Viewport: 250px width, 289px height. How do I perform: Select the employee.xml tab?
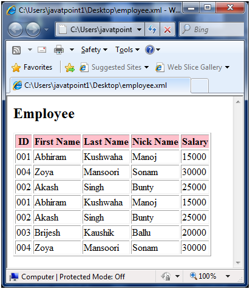pyautogui.click(x=101, y=85)
